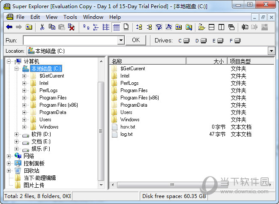The height and width of the screenshot is (204, 279).
Task: Click the OK button beside Run
Action: pos(136,40)
